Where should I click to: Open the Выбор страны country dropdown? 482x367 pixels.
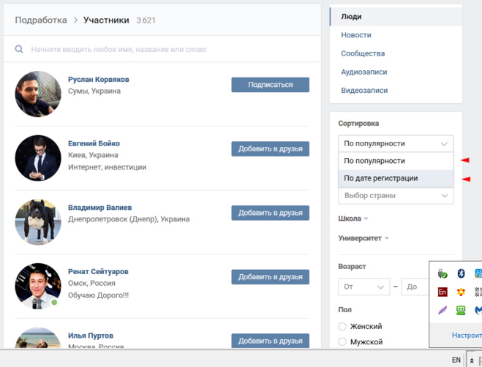396,196
